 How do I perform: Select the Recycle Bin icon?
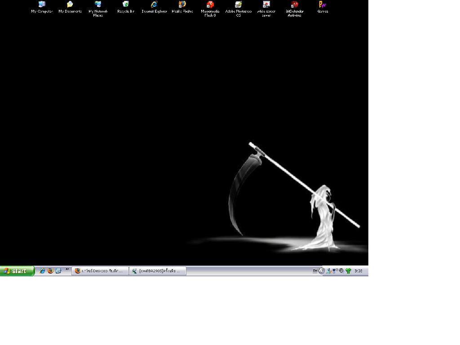126,7
